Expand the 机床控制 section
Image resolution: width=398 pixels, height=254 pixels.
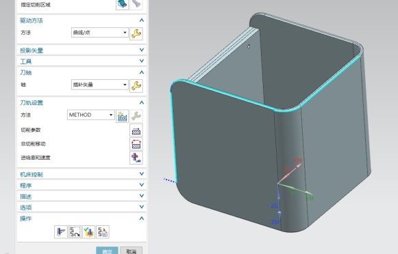142,174
